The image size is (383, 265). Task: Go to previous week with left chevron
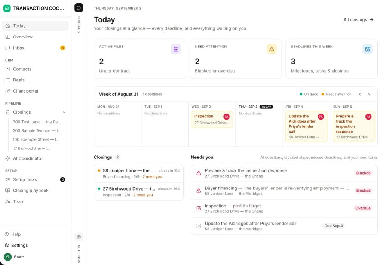[x=360, y=94]
